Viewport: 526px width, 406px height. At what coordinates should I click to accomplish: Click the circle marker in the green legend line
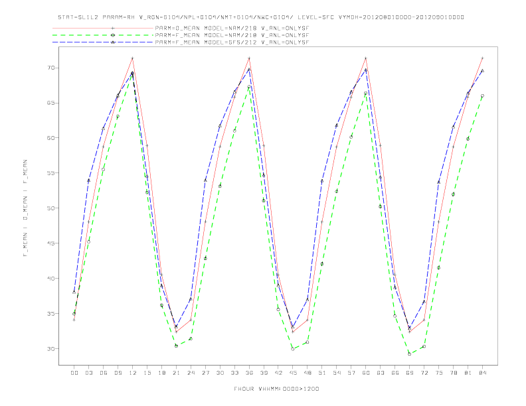pyautogui.click(x=113, y=35)
